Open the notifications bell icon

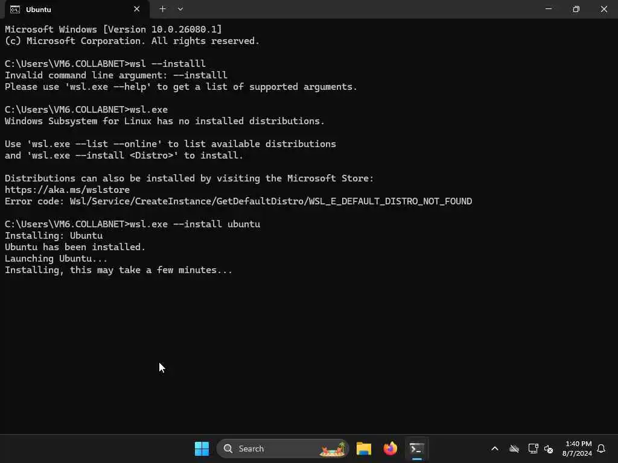[x=601, y=449]
